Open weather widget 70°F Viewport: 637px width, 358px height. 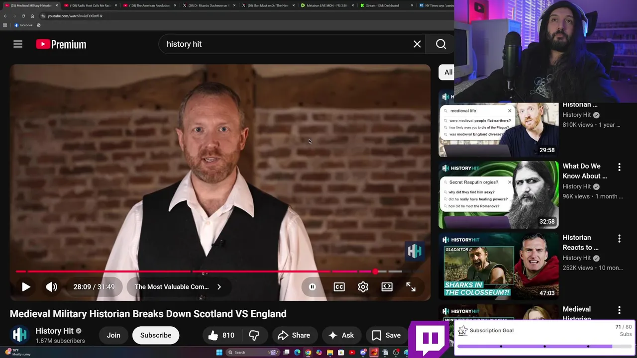coord(17,352)
